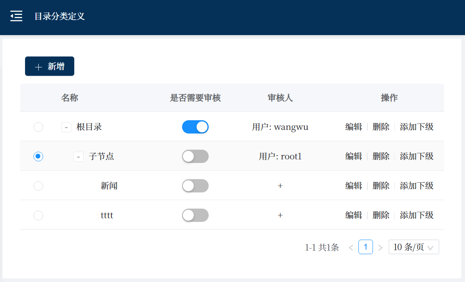This screenshot has width=465, height=282.
Task: Select page number 1 in pagination
Action: (x=365, y=247)
